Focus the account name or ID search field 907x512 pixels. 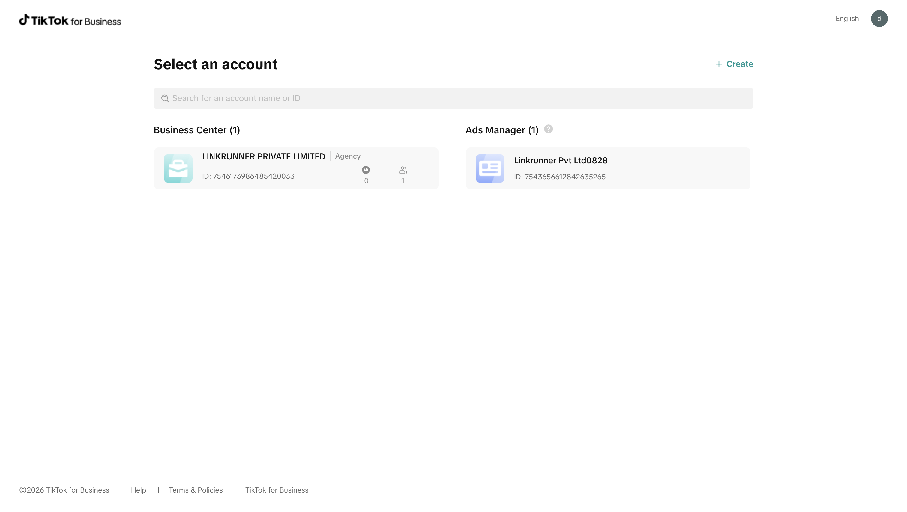click(453, 98)
